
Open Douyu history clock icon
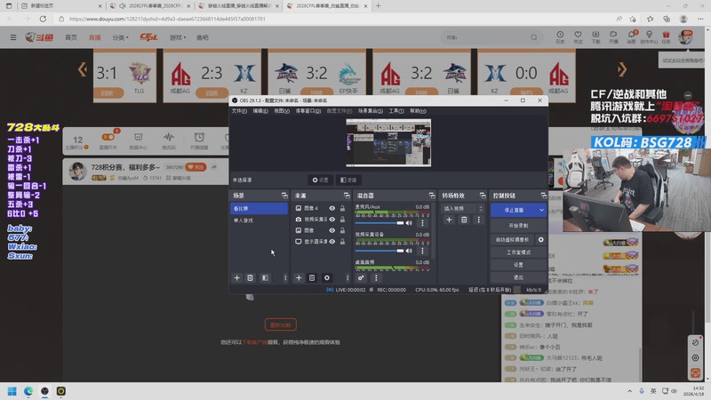coord(560,36)
